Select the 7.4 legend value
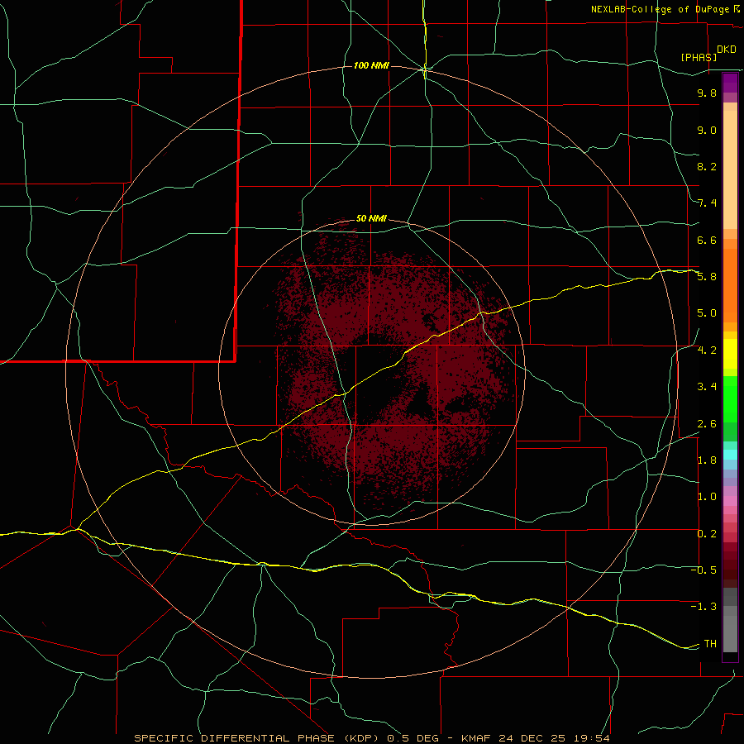The height and width of the screenshot is (744, 744). (x=707, y=203)
